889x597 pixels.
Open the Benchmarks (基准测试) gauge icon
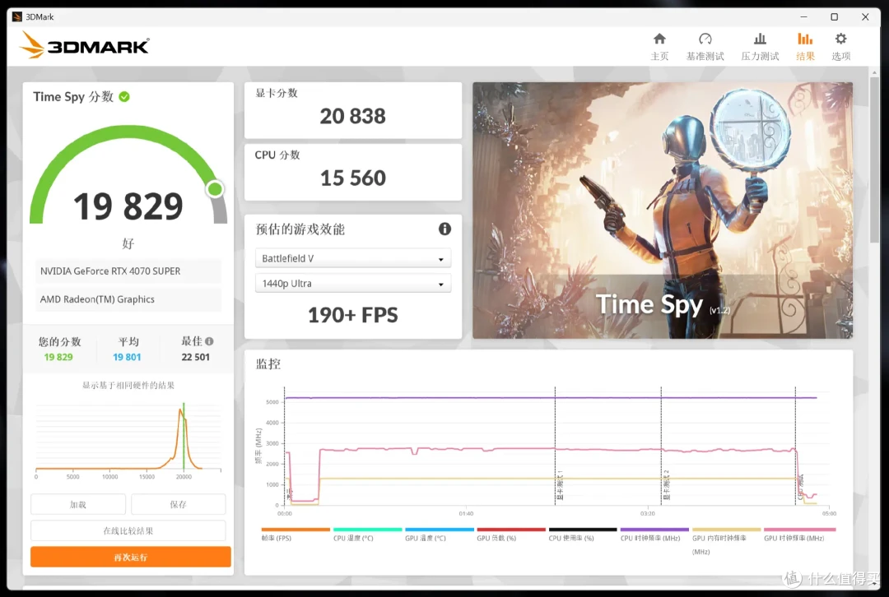[x=705, y=39]
